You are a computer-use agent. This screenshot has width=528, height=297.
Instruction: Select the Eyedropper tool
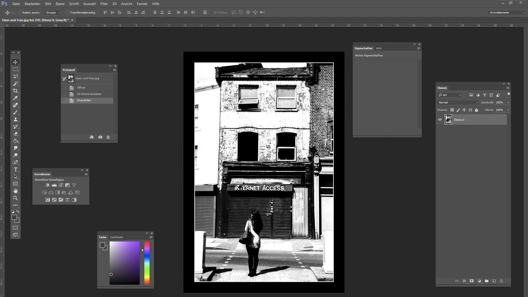coord(15,98)
